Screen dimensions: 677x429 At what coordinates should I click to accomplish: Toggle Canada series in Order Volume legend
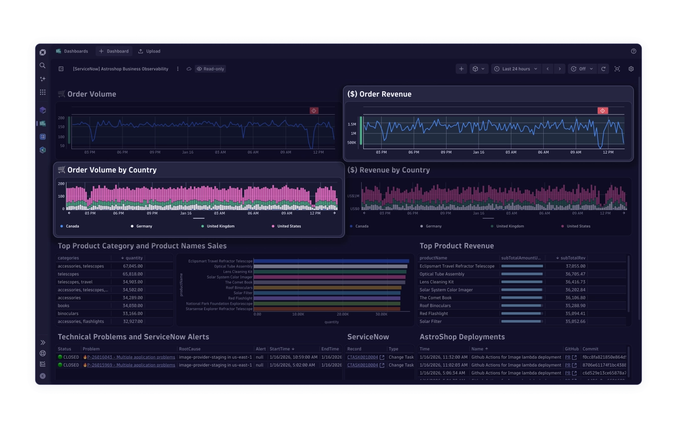point(72,226)
